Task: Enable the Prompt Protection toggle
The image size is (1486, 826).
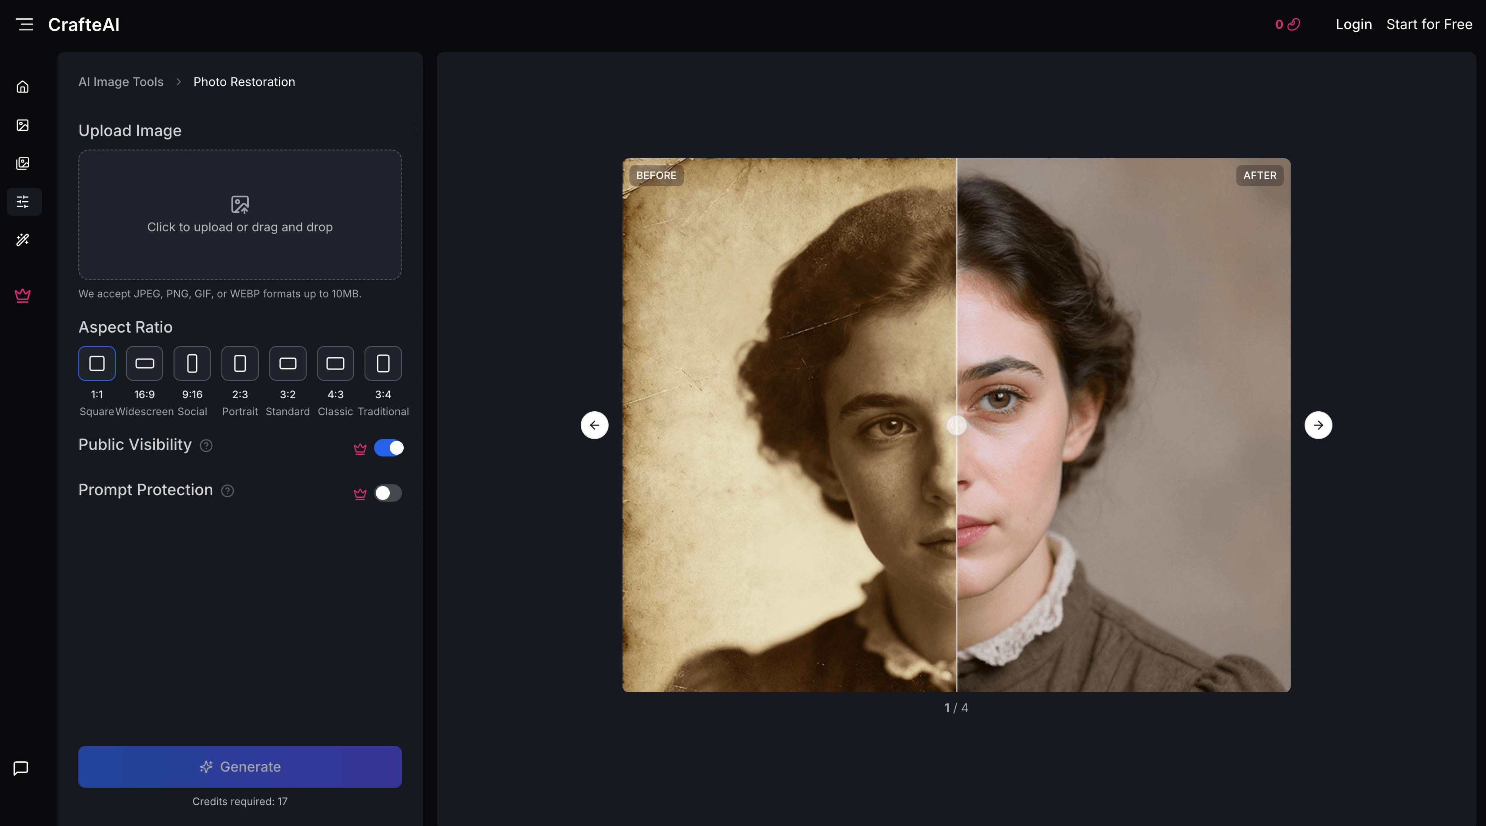Action: coord(388,493)
